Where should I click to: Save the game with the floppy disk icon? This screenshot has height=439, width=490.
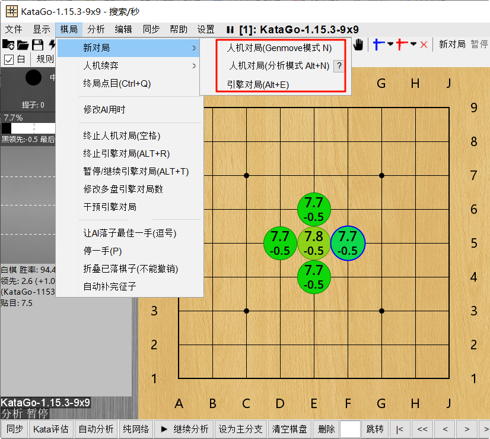[38, 45]
